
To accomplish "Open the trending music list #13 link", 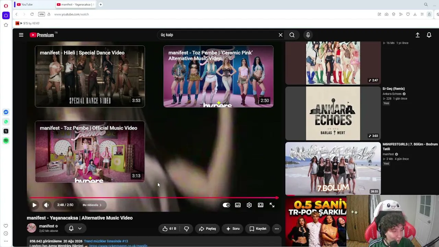I will tap(106, 241).
